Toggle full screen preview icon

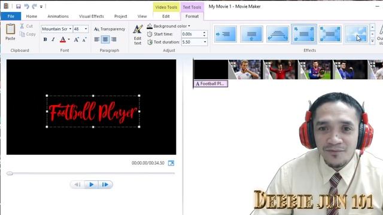171,163
